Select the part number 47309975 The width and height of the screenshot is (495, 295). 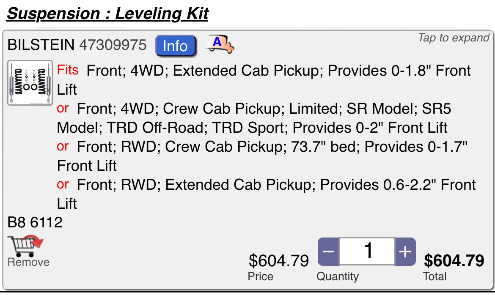click(x=113, y=45)
